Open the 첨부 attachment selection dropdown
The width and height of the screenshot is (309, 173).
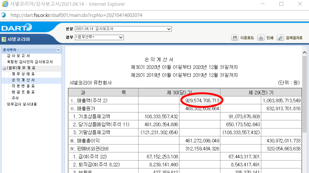click(x=99, y=37)
